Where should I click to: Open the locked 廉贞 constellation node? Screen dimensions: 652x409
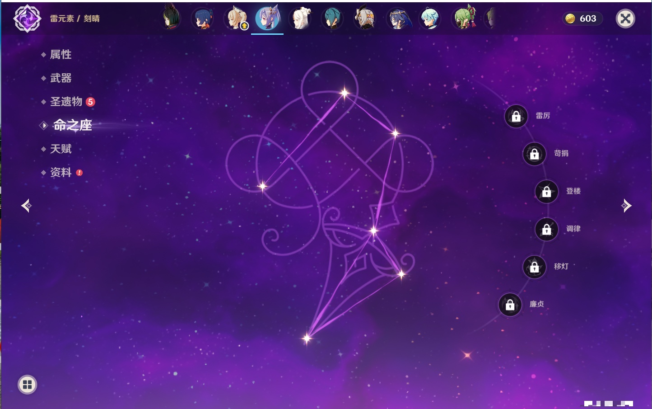(510, 305)
